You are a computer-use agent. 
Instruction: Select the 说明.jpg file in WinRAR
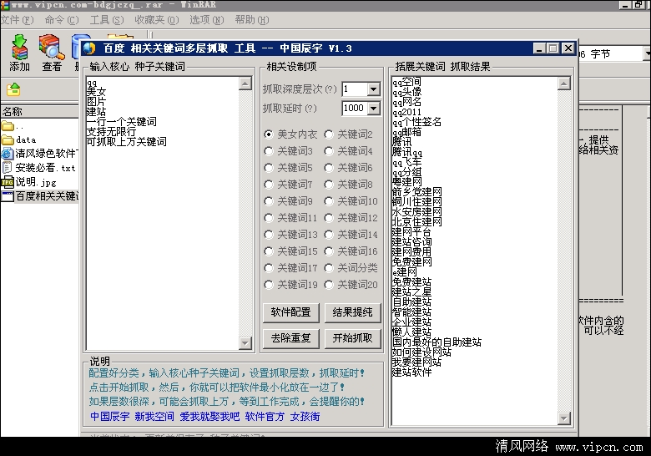[29, 182]
